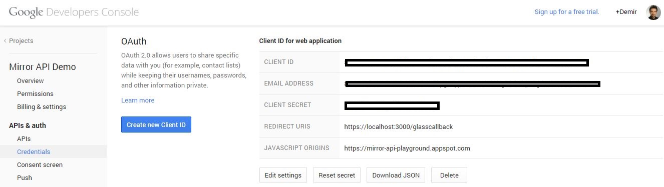Delete the web application client ID

click(449, 175)
